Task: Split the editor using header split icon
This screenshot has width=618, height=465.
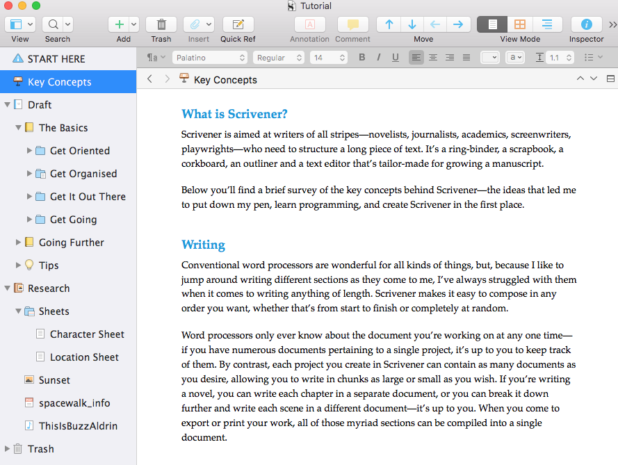Action: pos(610,79)
